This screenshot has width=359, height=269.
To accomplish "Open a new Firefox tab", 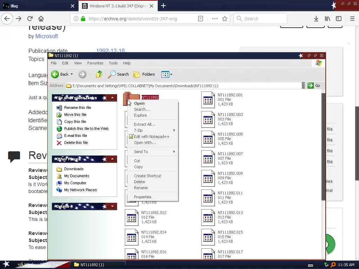I will tap(163, 6).
